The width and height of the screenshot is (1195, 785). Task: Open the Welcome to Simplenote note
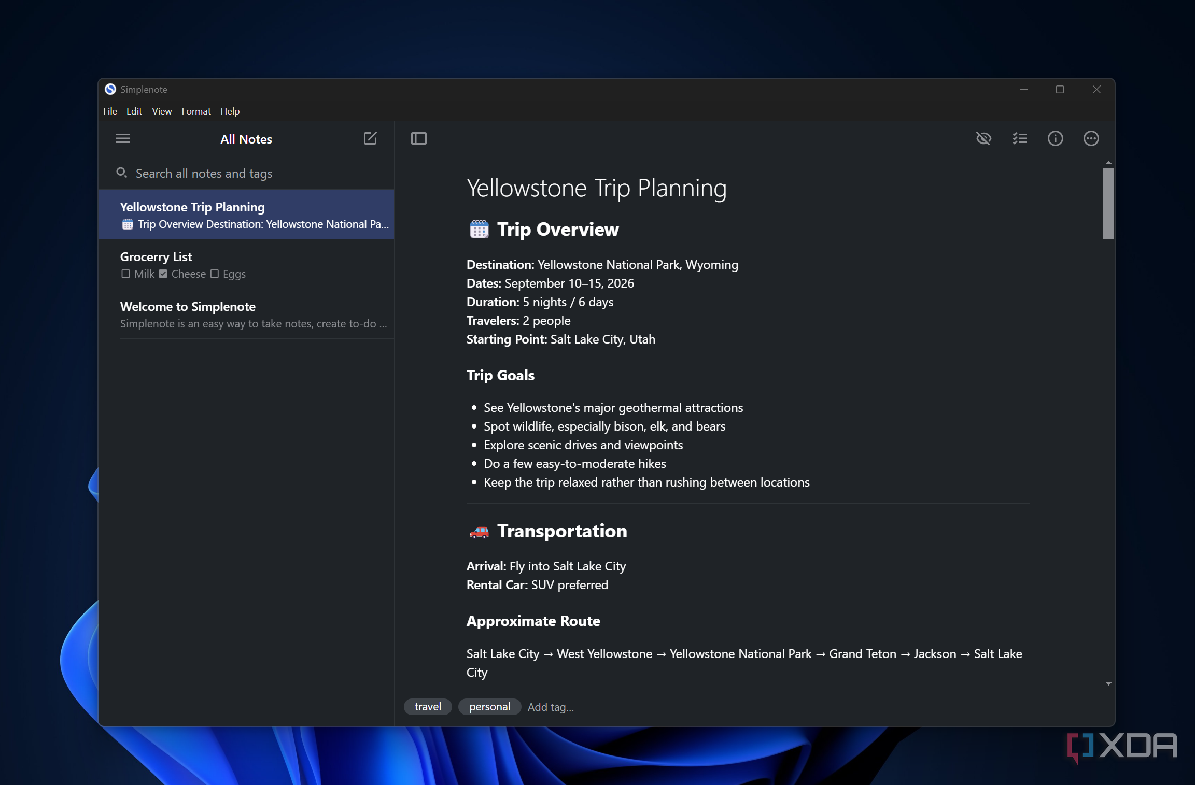tap(246, 314)
